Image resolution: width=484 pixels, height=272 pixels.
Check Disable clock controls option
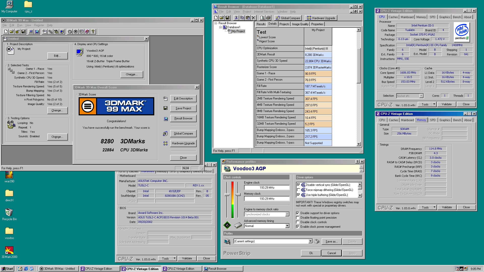click(298, 222)
